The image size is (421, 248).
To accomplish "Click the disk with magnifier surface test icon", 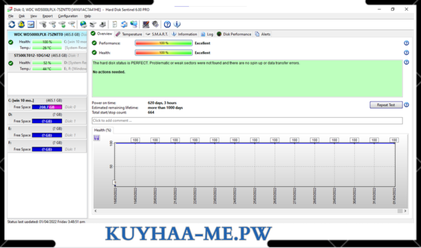I will tap(72, 24).
